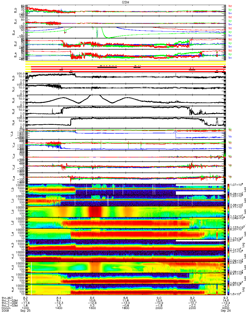This screenshot has height=318, width=246.
Task: Select the B_b panel axis label
Action: pyautogui.click(x=15, y=10)
